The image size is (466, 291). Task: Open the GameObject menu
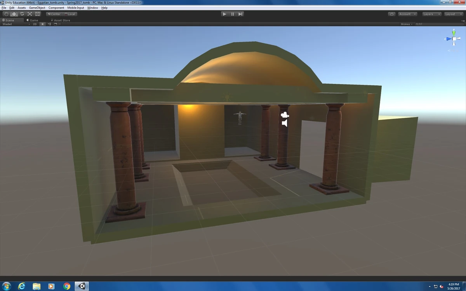pyautogui.click(x=37, y=8)
